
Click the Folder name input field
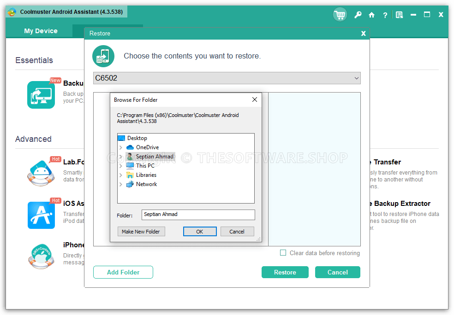(x=198, y=215)
